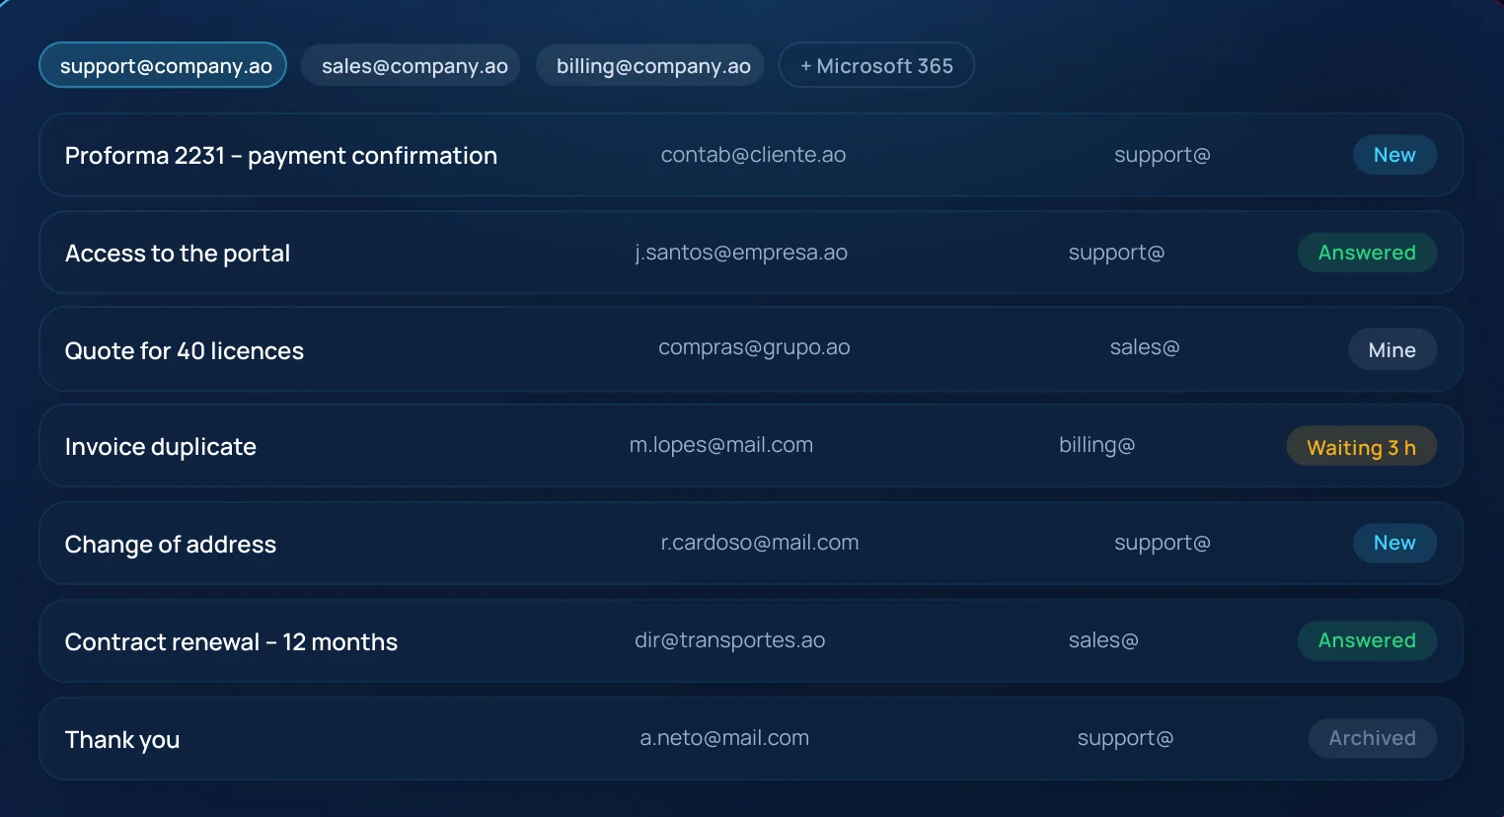Click sender r.cardoso@mail.com
The width and height of the screenshot is (1504, 817).
(x=760, y=543)
